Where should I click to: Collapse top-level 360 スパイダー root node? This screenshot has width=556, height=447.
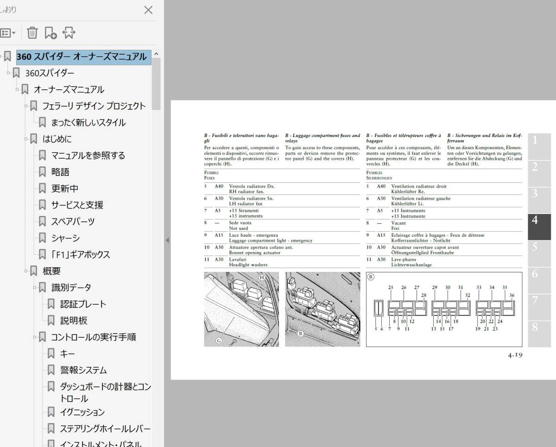tap(1, 57)
